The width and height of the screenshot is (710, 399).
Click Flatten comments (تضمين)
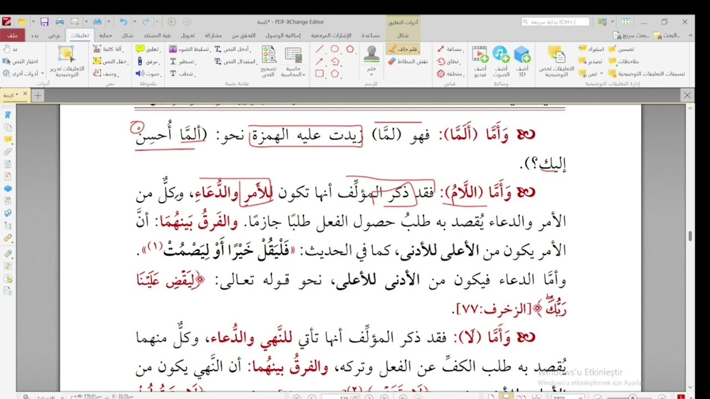[x=622, y=49]
